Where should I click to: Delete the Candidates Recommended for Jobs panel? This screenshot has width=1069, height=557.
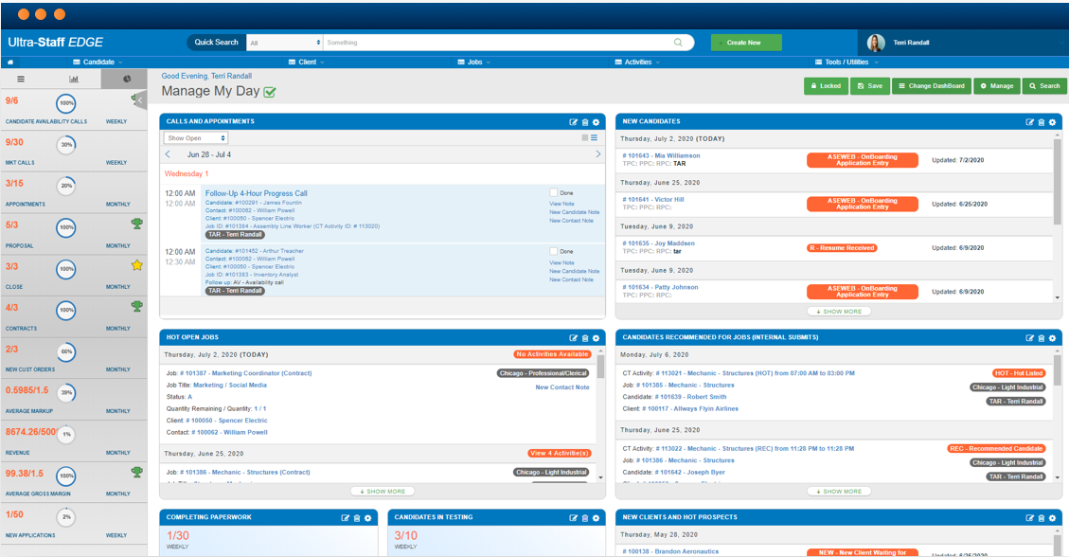(1041, 338)
